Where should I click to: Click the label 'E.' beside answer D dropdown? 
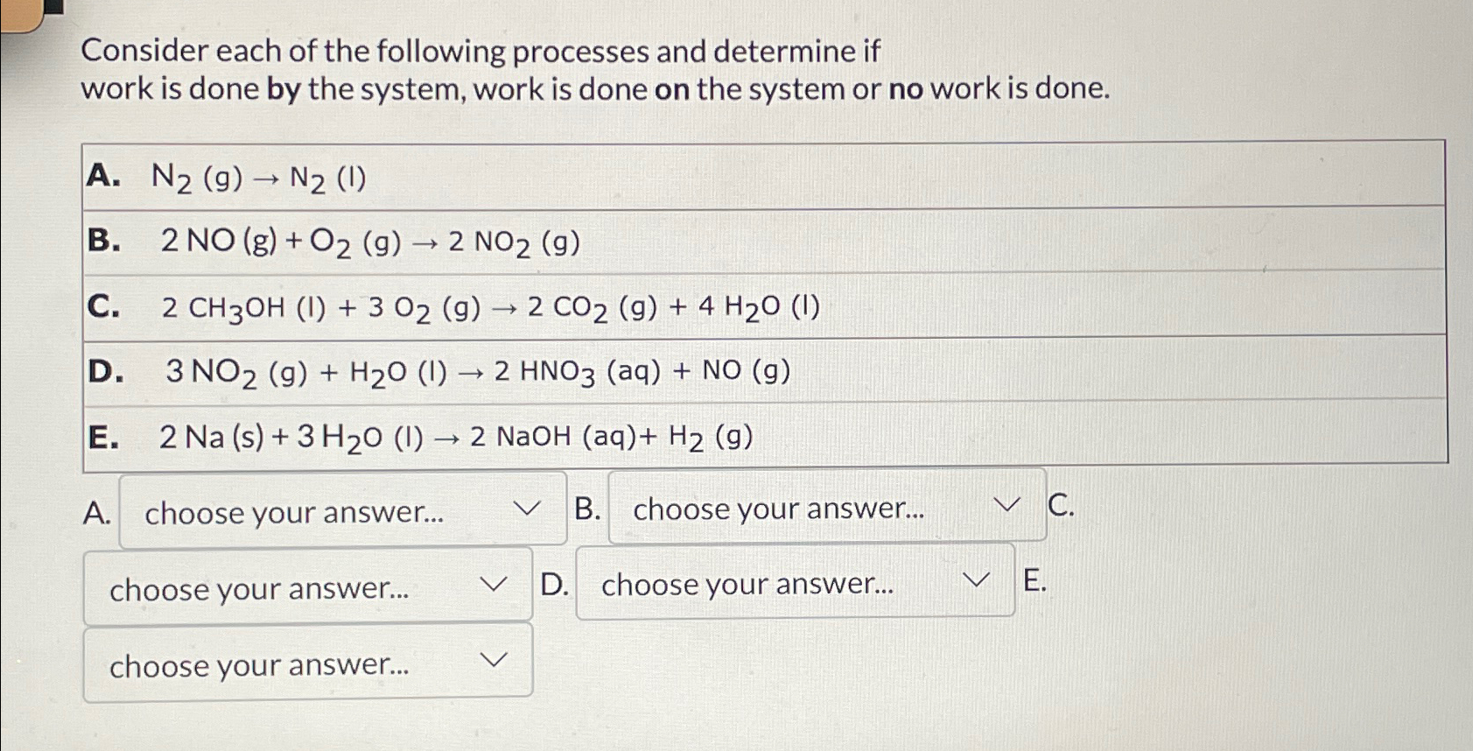tap(1035, 580)
